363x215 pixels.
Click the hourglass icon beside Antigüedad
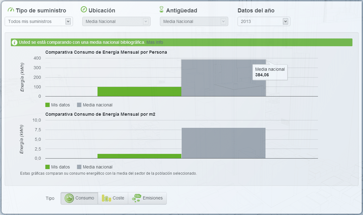coord(161,10)
